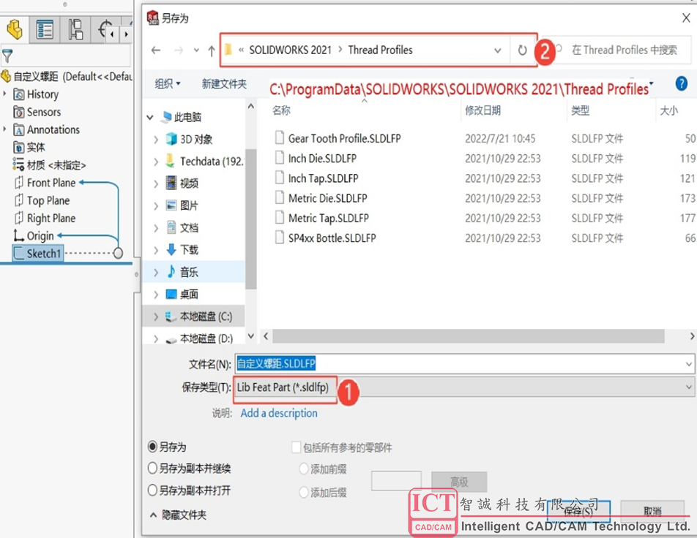The width and height of the screenshot is (697, 538).
Task: Click the Annotations folder icon
Action: pos(19,129)
